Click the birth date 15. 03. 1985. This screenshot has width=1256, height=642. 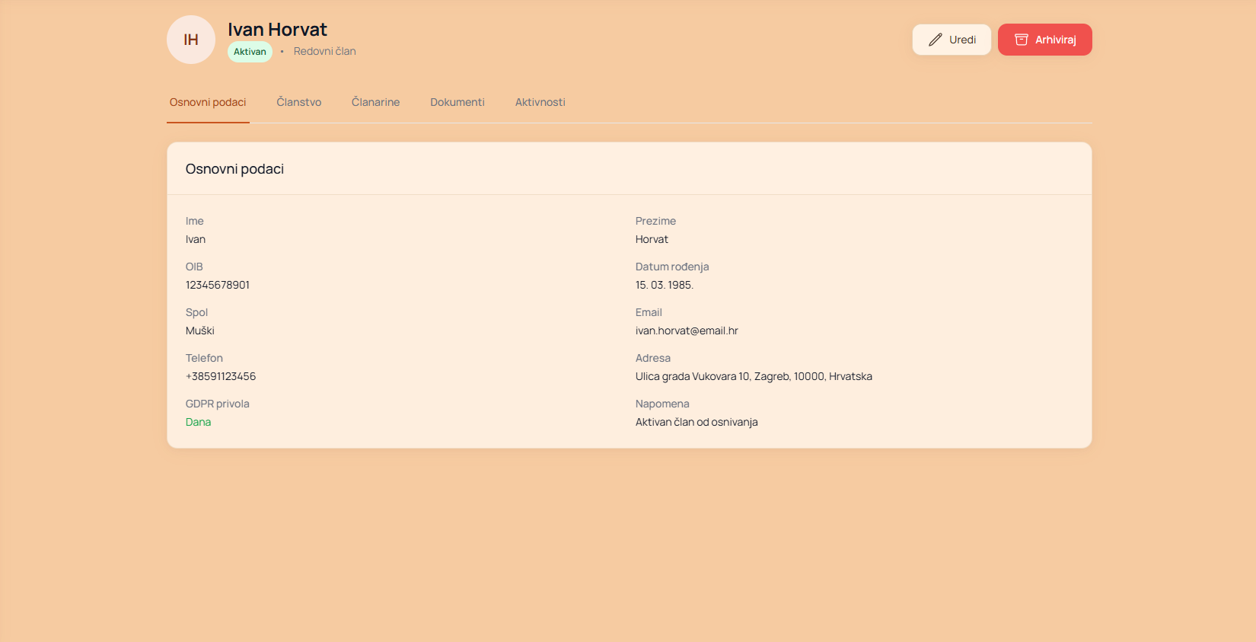coord(664,285)
